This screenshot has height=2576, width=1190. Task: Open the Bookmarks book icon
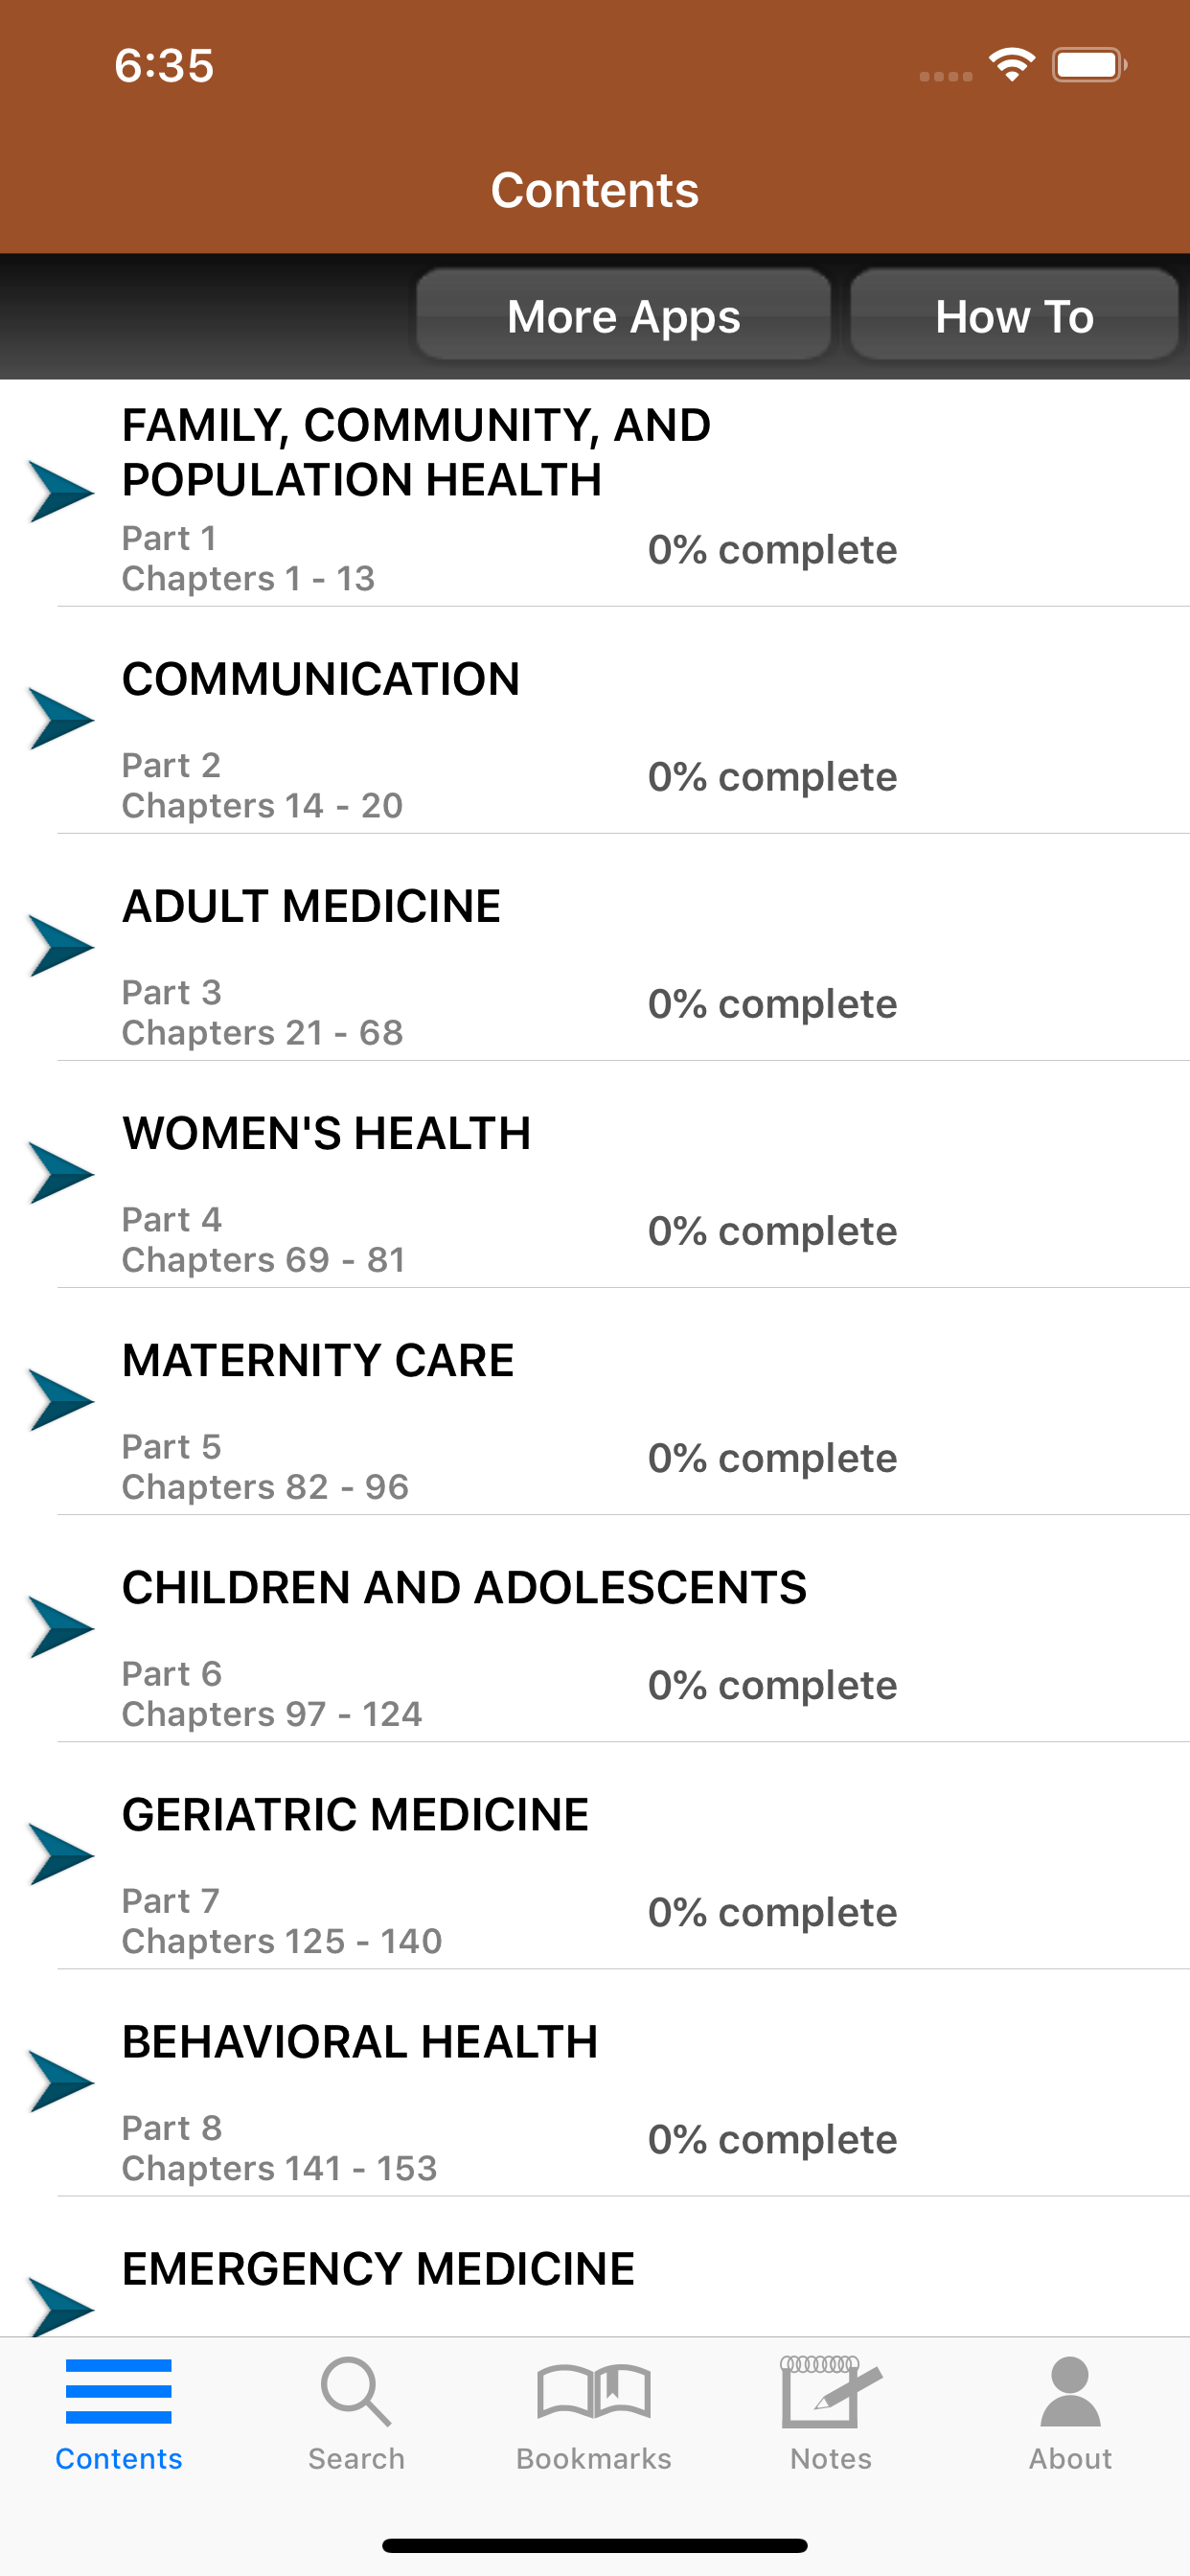point(594,2392)
